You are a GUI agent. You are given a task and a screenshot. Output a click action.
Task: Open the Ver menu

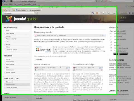click(15, 4)
